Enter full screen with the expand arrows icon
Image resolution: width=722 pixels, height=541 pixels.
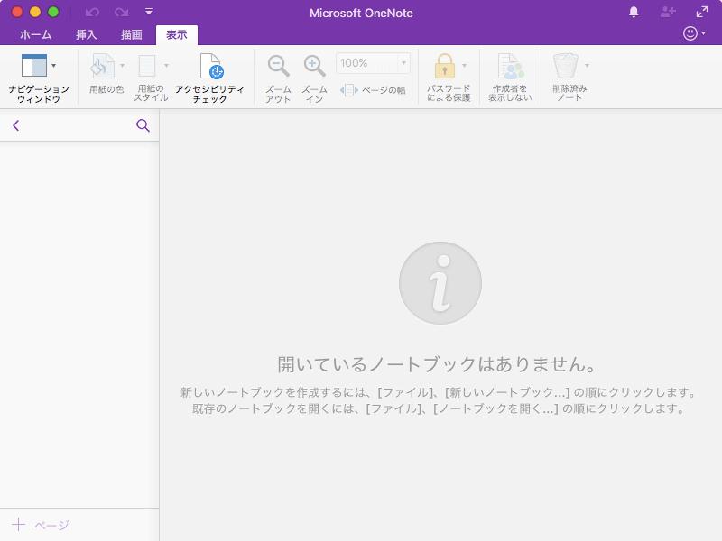click(702, 13)
